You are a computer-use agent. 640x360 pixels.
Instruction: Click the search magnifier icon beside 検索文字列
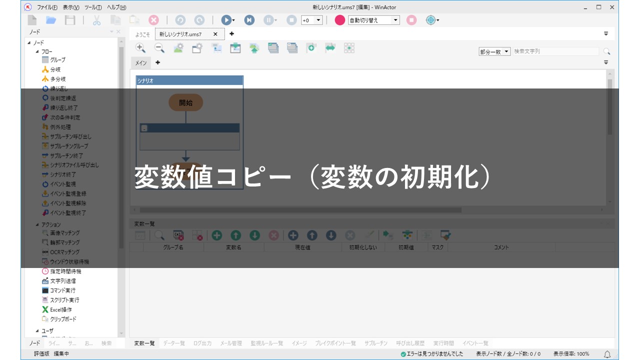tap(606, 51)
